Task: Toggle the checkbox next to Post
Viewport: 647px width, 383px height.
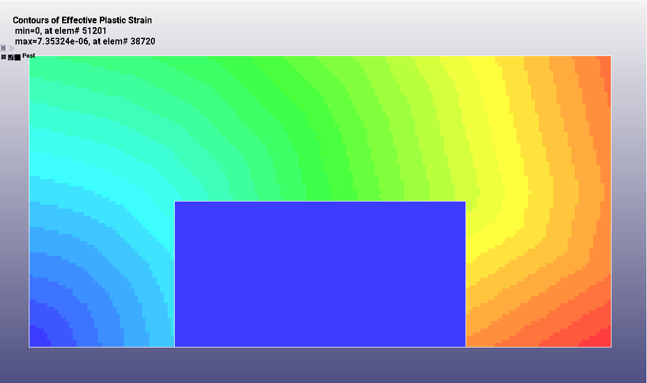Action: (x=11, y=57)
